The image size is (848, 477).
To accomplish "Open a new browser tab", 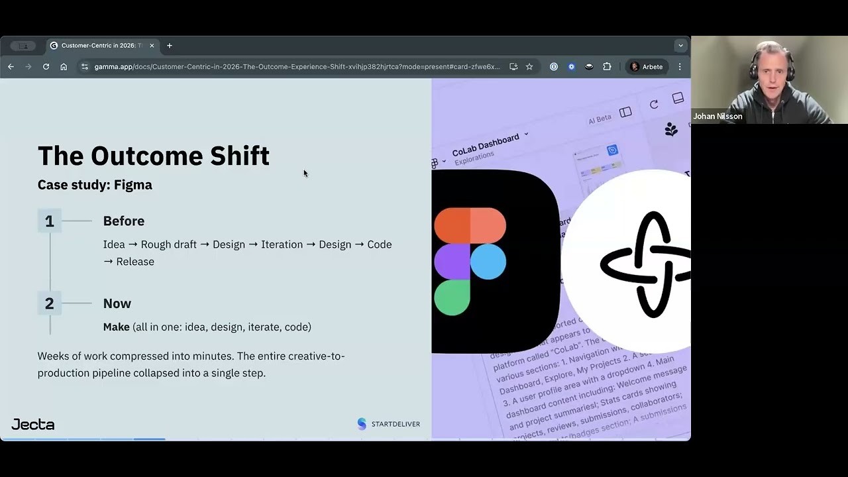I will [x=170, y=46].
